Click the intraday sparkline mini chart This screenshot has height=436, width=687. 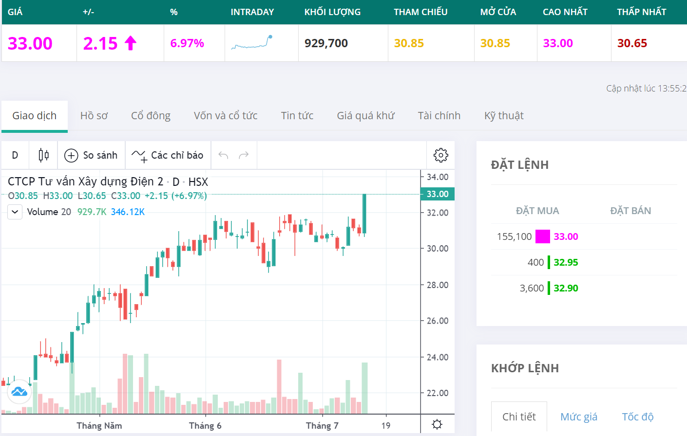pyautogui.click(x=252, y=43)
